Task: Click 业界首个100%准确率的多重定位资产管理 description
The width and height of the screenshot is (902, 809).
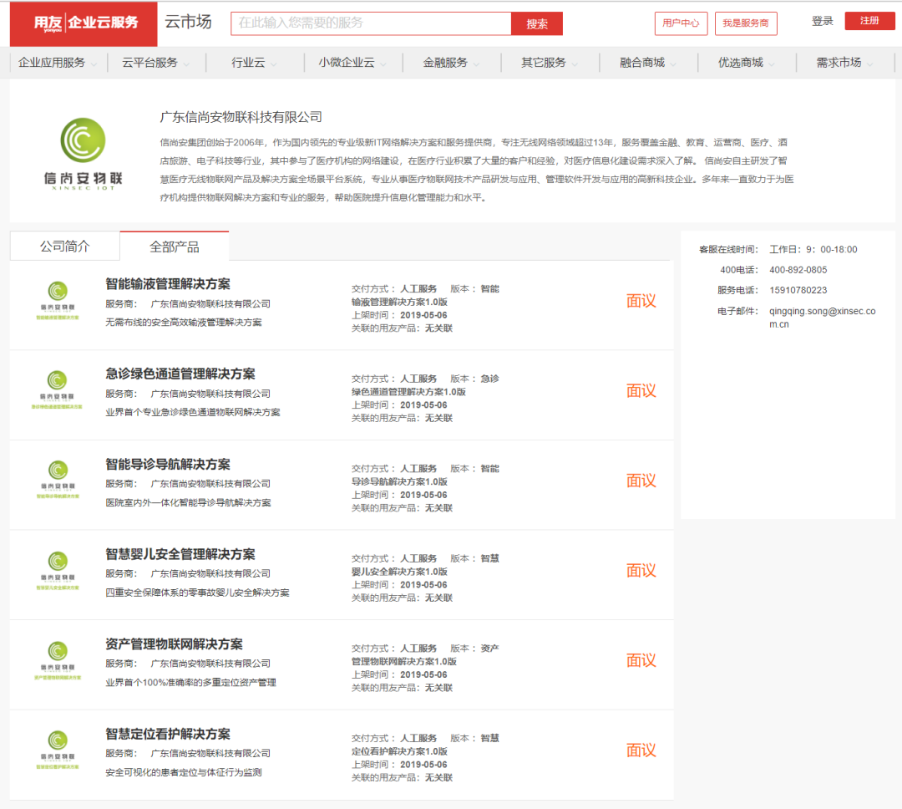Action: coord(191,682)
